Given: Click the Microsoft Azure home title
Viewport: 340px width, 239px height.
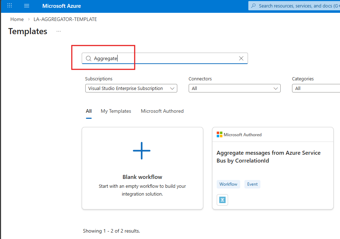Looking at the screenshot, I should (61, 6).
